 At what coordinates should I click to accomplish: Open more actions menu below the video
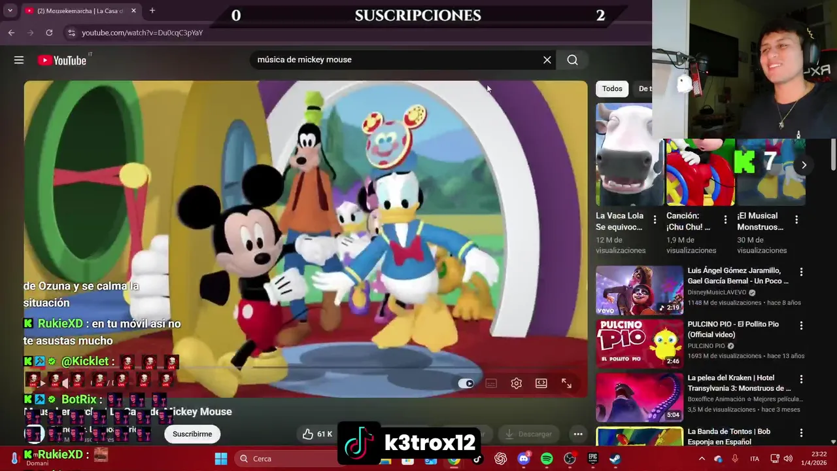(x=578, y=434)
